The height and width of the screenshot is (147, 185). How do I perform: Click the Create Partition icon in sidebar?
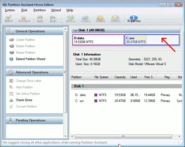click(11, 40)
